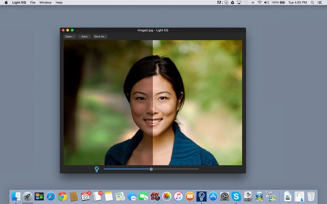Open the Trash in the Dock
The width and height of the screenshot is (327, 204).
(x=311, y=196)
